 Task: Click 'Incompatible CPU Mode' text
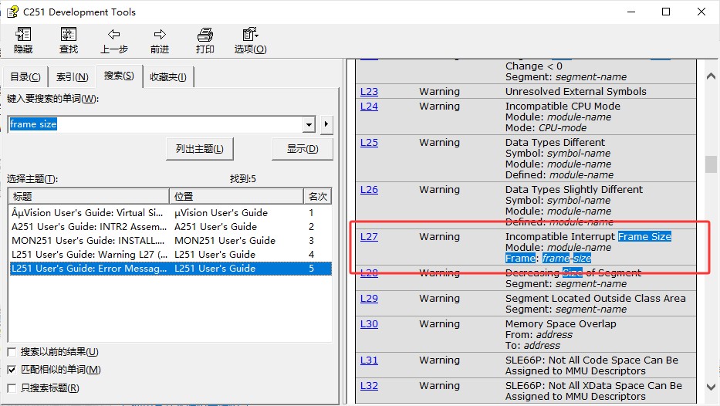click(563, 106)
